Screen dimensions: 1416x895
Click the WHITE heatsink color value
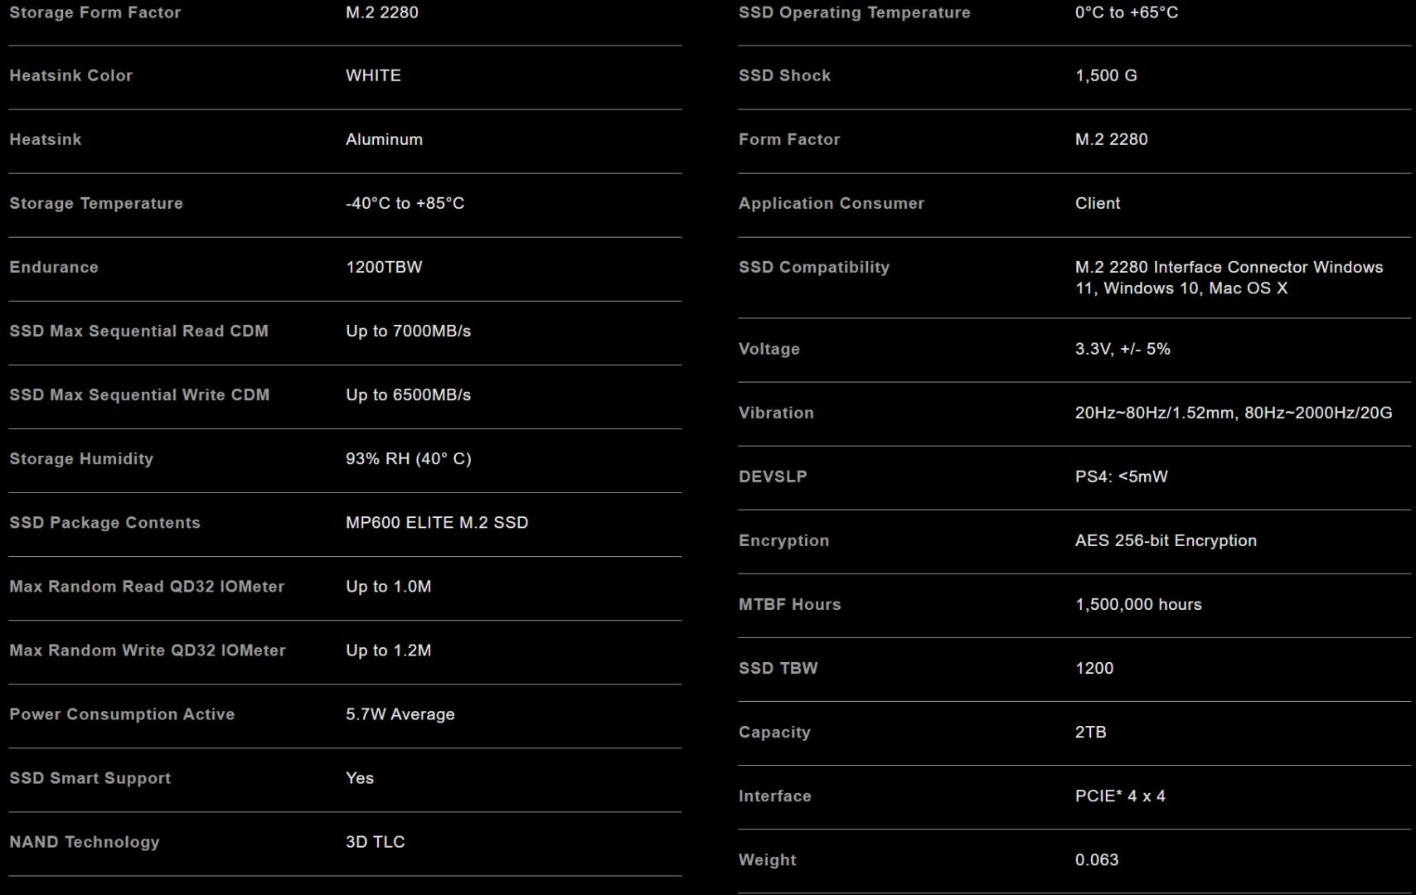point(373,75)
